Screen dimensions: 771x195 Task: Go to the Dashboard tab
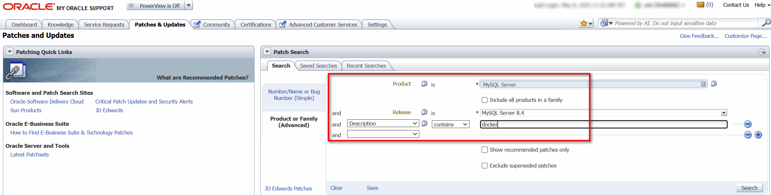click(x=24, y=25)
